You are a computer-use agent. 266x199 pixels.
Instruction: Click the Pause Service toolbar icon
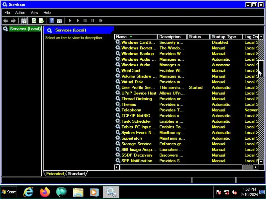[93, 21]
